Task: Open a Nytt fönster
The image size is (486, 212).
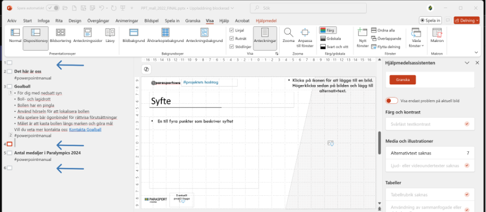Action: (362, 38)
